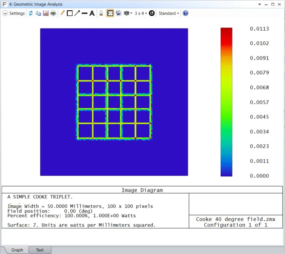Screen dimensions: 285x254
Task: Select the Text annotation tool
Action: 92,13
